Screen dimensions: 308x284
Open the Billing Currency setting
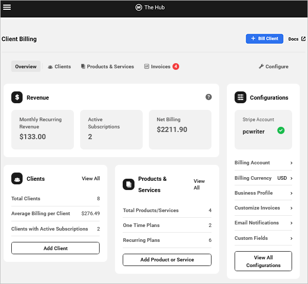pos(263,178)
